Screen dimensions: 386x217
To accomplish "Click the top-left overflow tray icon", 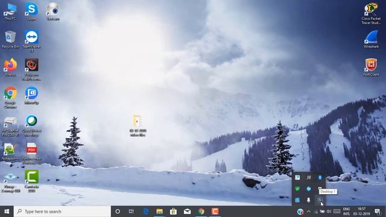I will (x=297, y=177).
